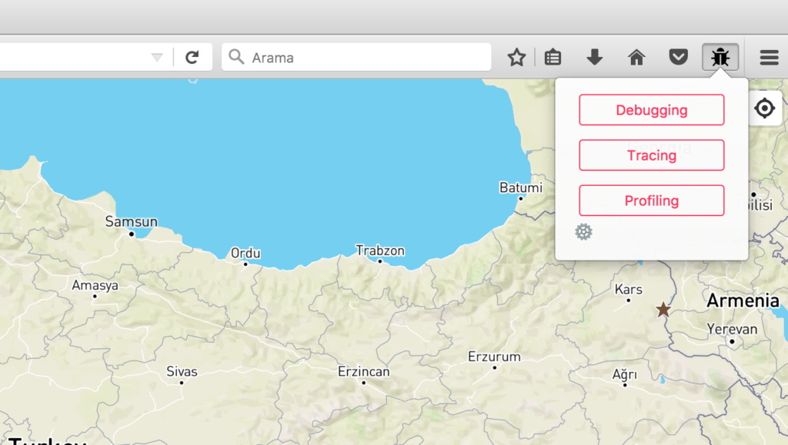Click the search magnifier icon
The image size is (788, 445).
tap(236, 57)
